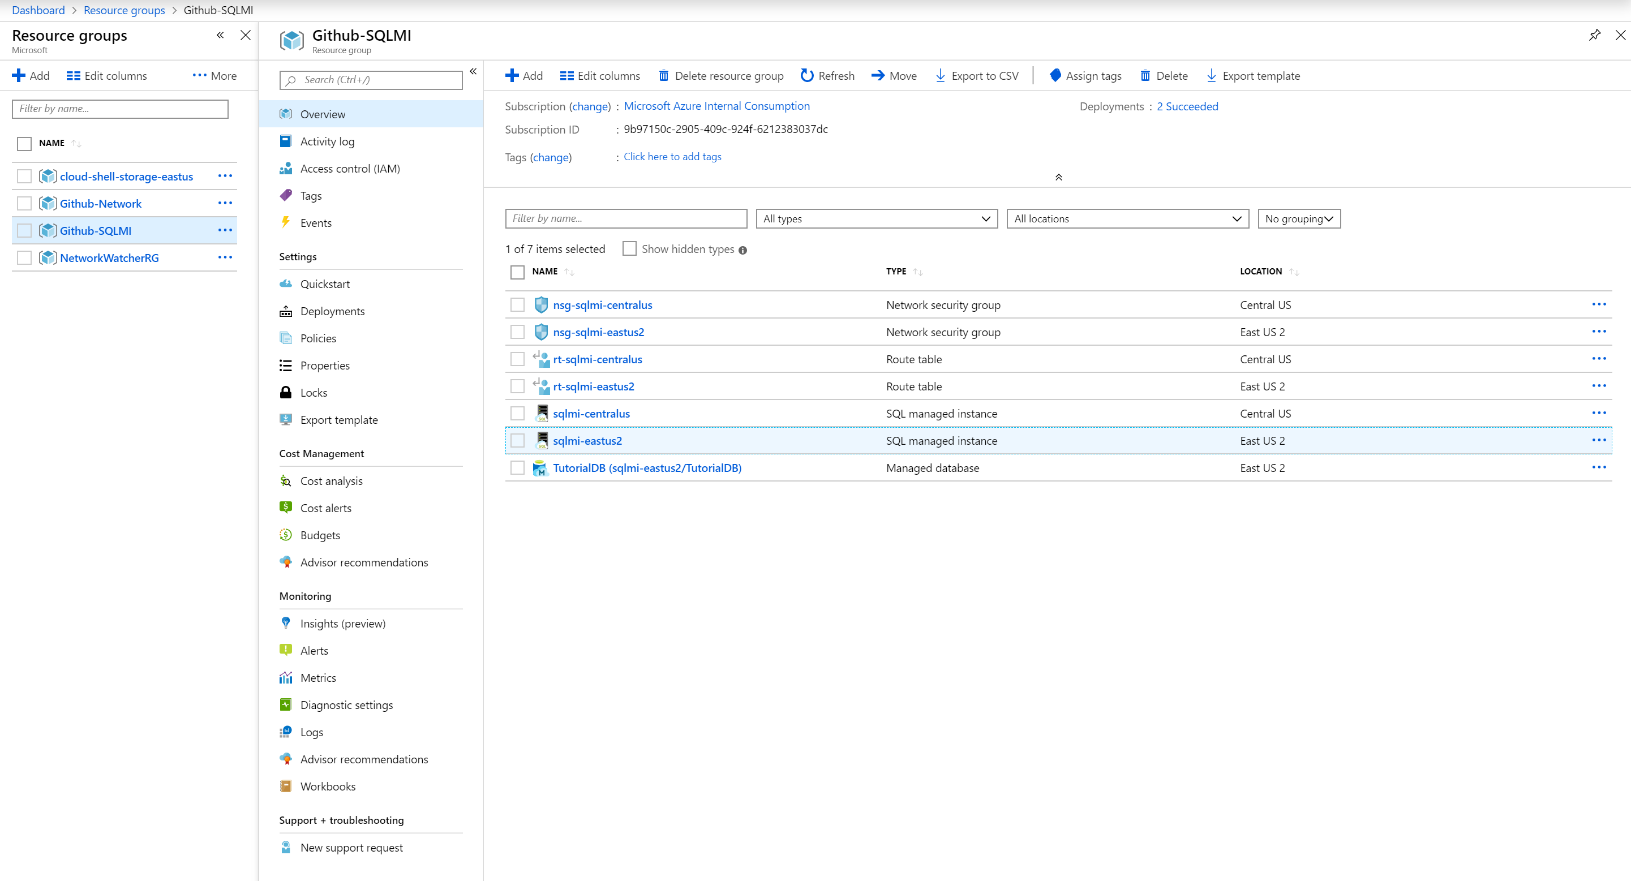The width and height of the screenshot is (1631, 881).
Task: Check the NetworkWatcherRG group checkbox
Action: pyautogui.click(x=24, y=257)
